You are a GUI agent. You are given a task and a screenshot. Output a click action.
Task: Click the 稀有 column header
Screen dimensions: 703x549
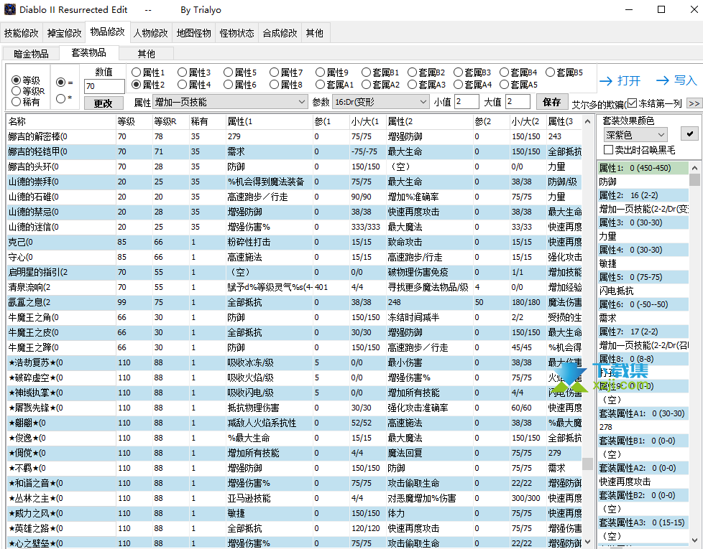(207, 121)
